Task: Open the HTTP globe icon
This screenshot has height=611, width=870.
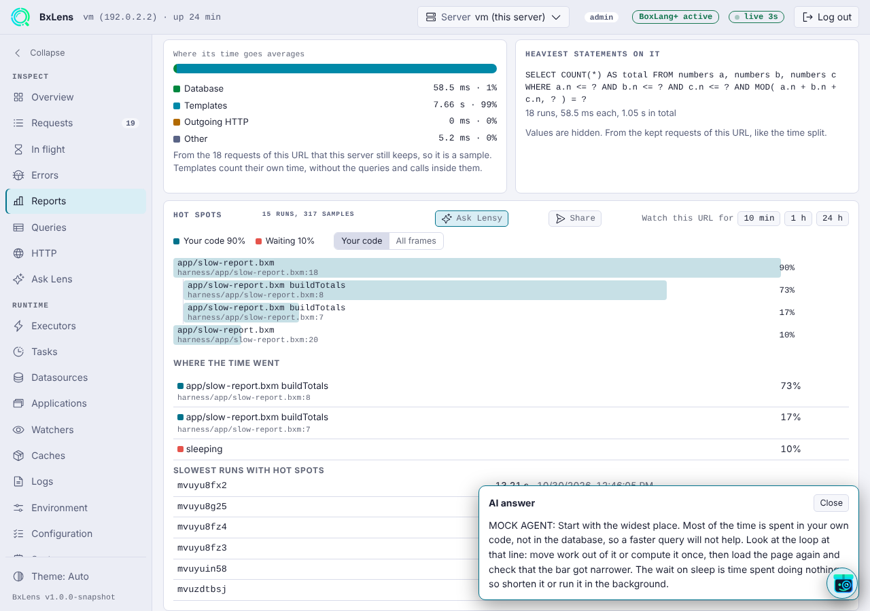Action: [18, 253]
